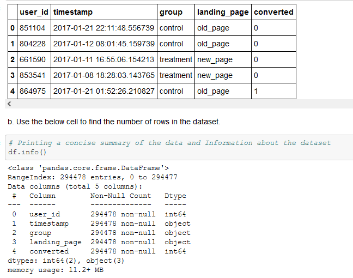This screenshot has height=278, width=353.
Task: Click the row index 0 cell
Action: (x=13, y=28)
